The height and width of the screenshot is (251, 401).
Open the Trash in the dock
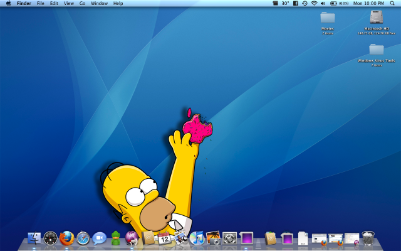coord(368,238)
